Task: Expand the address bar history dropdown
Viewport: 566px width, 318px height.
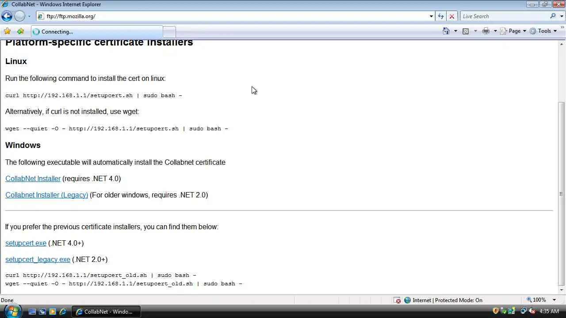Action: click(x=431, y=16)
